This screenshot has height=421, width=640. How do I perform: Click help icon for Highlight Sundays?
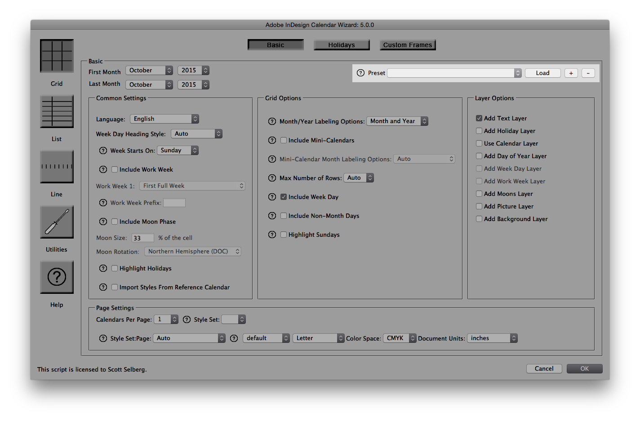click(x=272, y=235)
